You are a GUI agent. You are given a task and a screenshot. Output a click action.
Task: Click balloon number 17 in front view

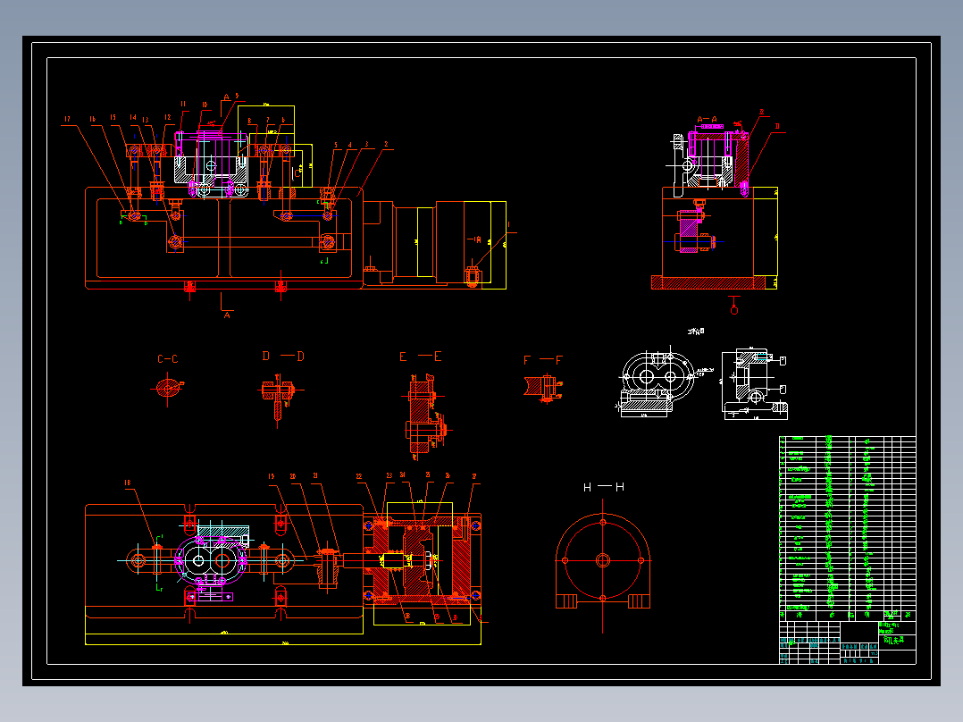click(x=67, y=119)
